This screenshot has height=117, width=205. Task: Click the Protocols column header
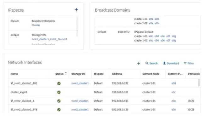pyautogui.click(x=194, y=74)
